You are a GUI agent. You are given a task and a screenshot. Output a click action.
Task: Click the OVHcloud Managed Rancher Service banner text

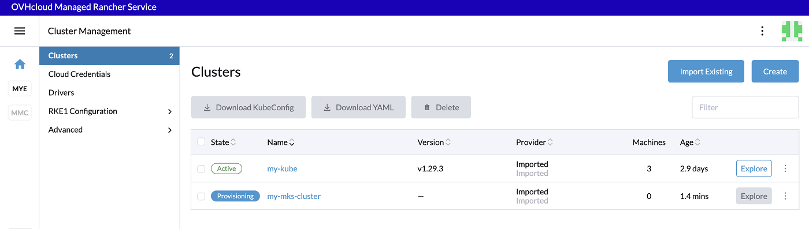click(x=84, y=7)
